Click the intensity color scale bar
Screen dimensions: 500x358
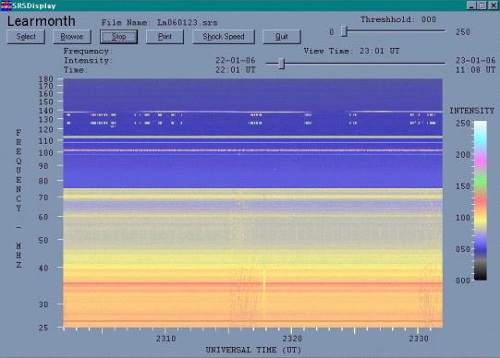point(481,200)
